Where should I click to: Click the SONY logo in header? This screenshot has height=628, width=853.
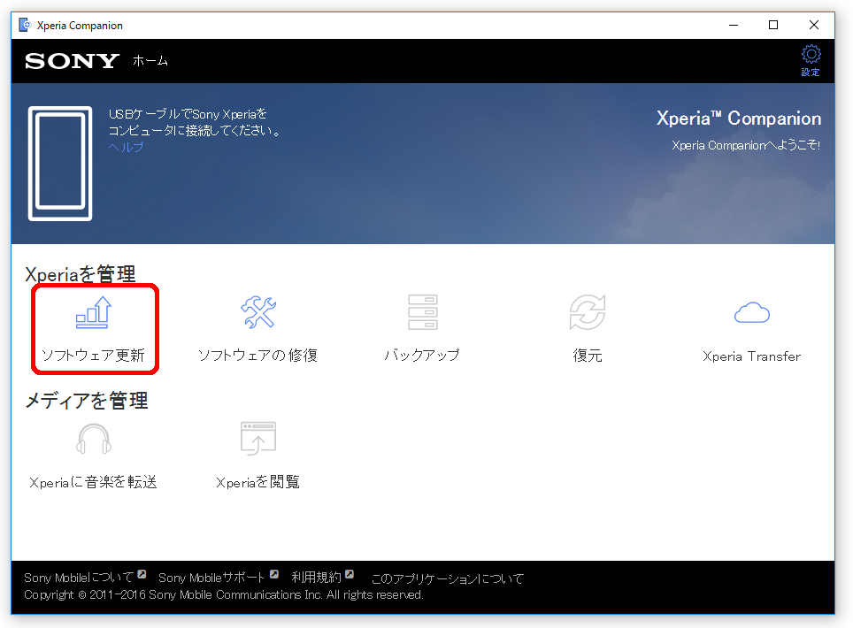pos(72,61)
